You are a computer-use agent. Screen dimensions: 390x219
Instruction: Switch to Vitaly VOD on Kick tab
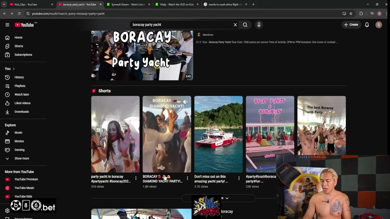pos(177,5)
